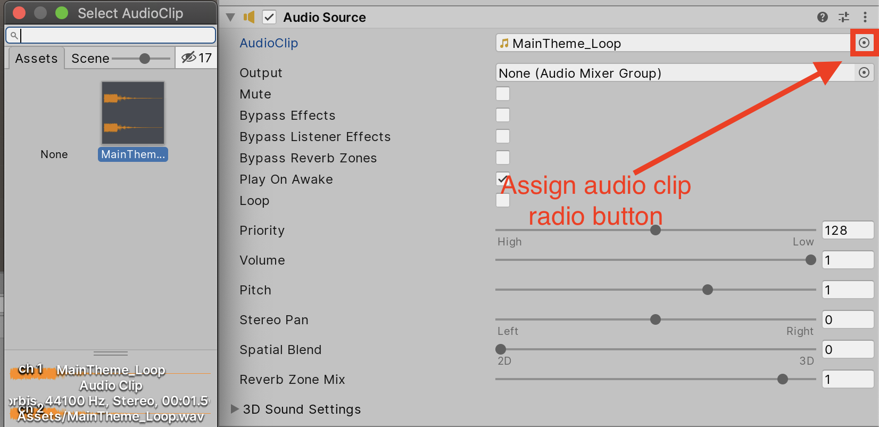This screenshot has height=427, width=879.
Task: Select the MainTheme_Loop waveform thumbnail
Action: [133, 113]
